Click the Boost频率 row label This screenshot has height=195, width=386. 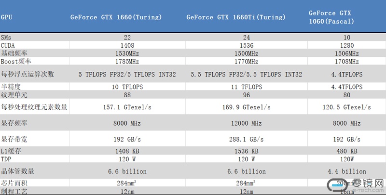pyautogui.click(x=16, y=62)
